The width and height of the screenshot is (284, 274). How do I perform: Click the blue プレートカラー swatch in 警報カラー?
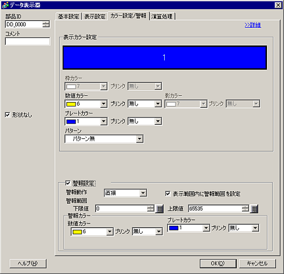174,228
